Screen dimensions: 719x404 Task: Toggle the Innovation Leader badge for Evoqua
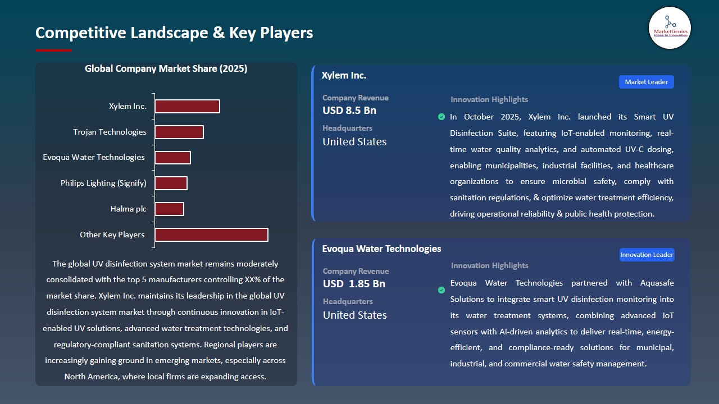pyautogui.click(x=647, y=254)
